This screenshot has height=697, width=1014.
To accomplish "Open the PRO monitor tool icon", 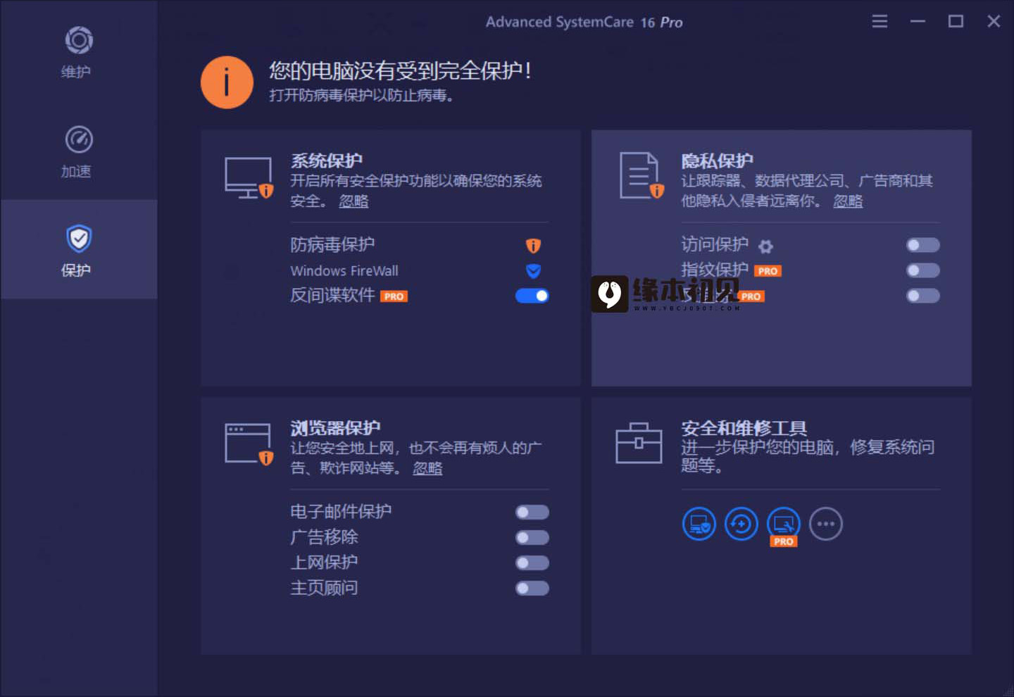I will 784,525.
